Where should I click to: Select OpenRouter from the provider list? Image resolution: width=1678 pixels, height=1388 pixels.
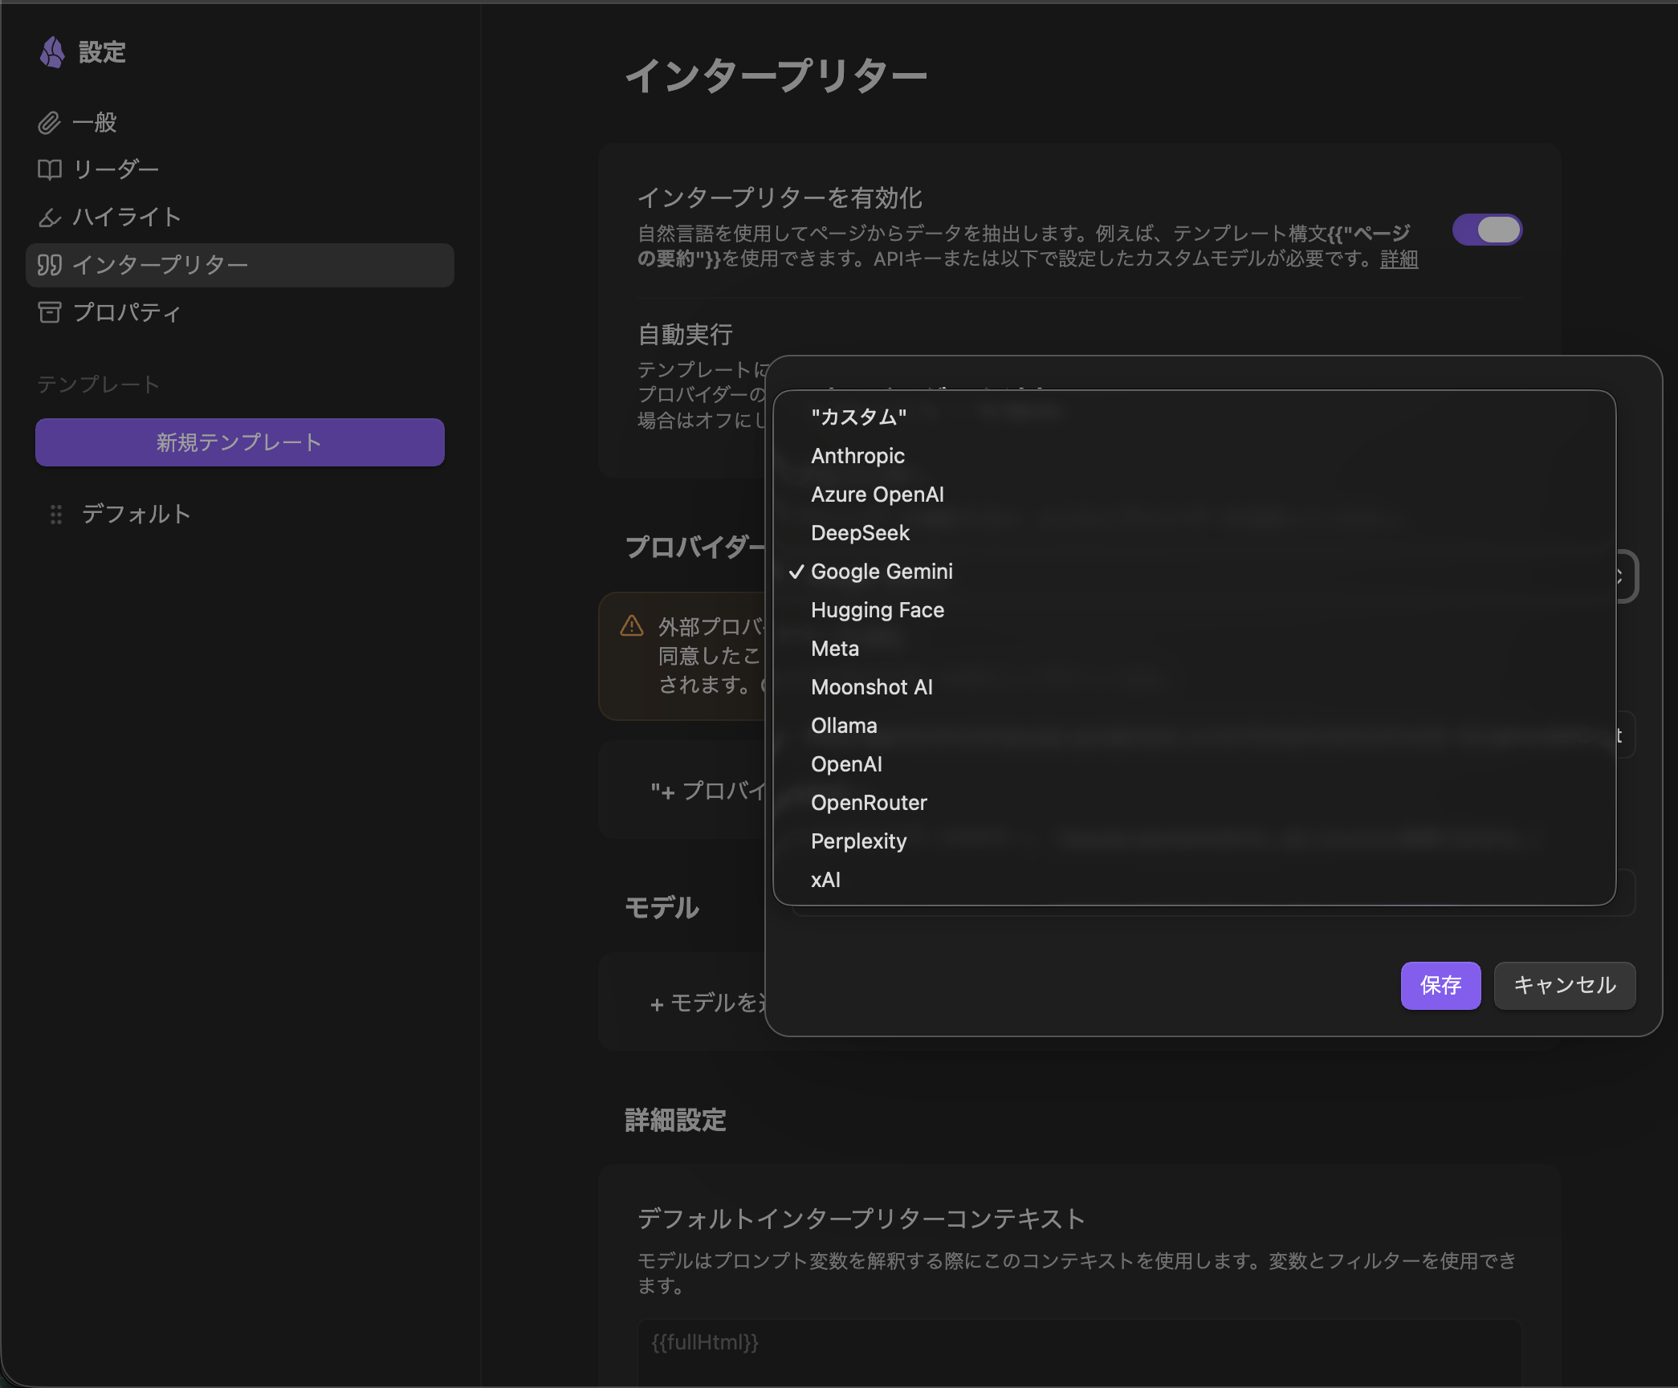(1194, 803)
